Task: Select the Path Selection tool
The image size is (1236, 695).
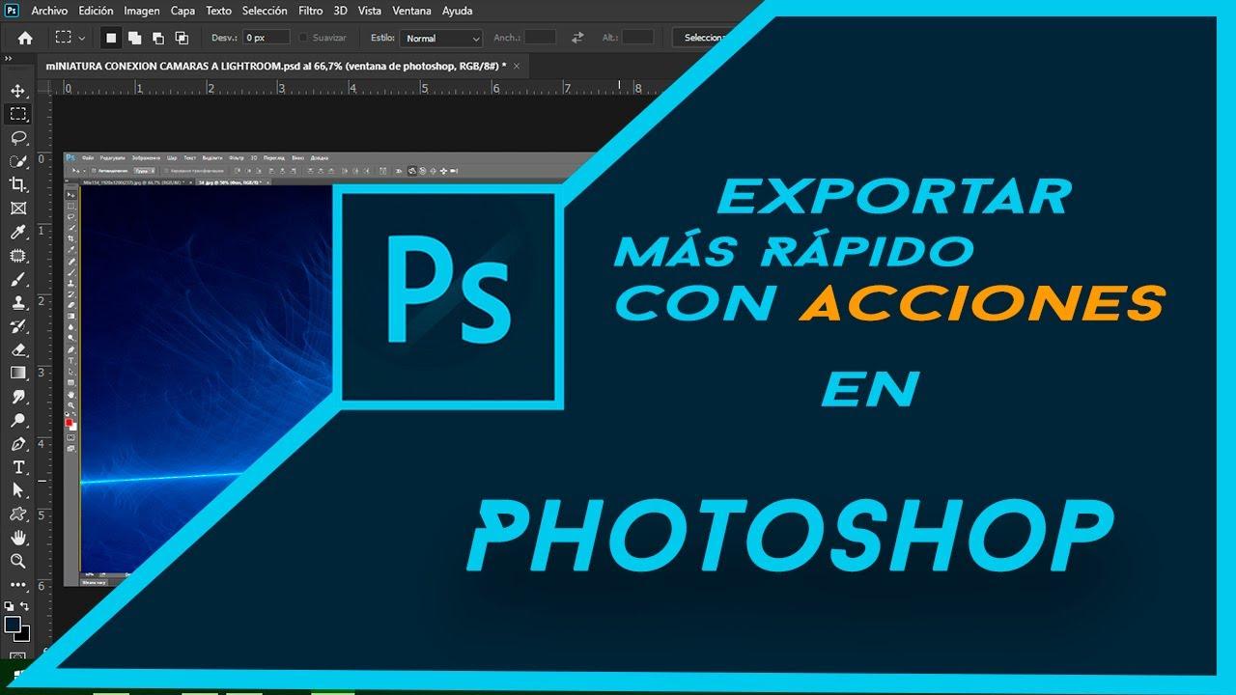Action: point(17,490)
